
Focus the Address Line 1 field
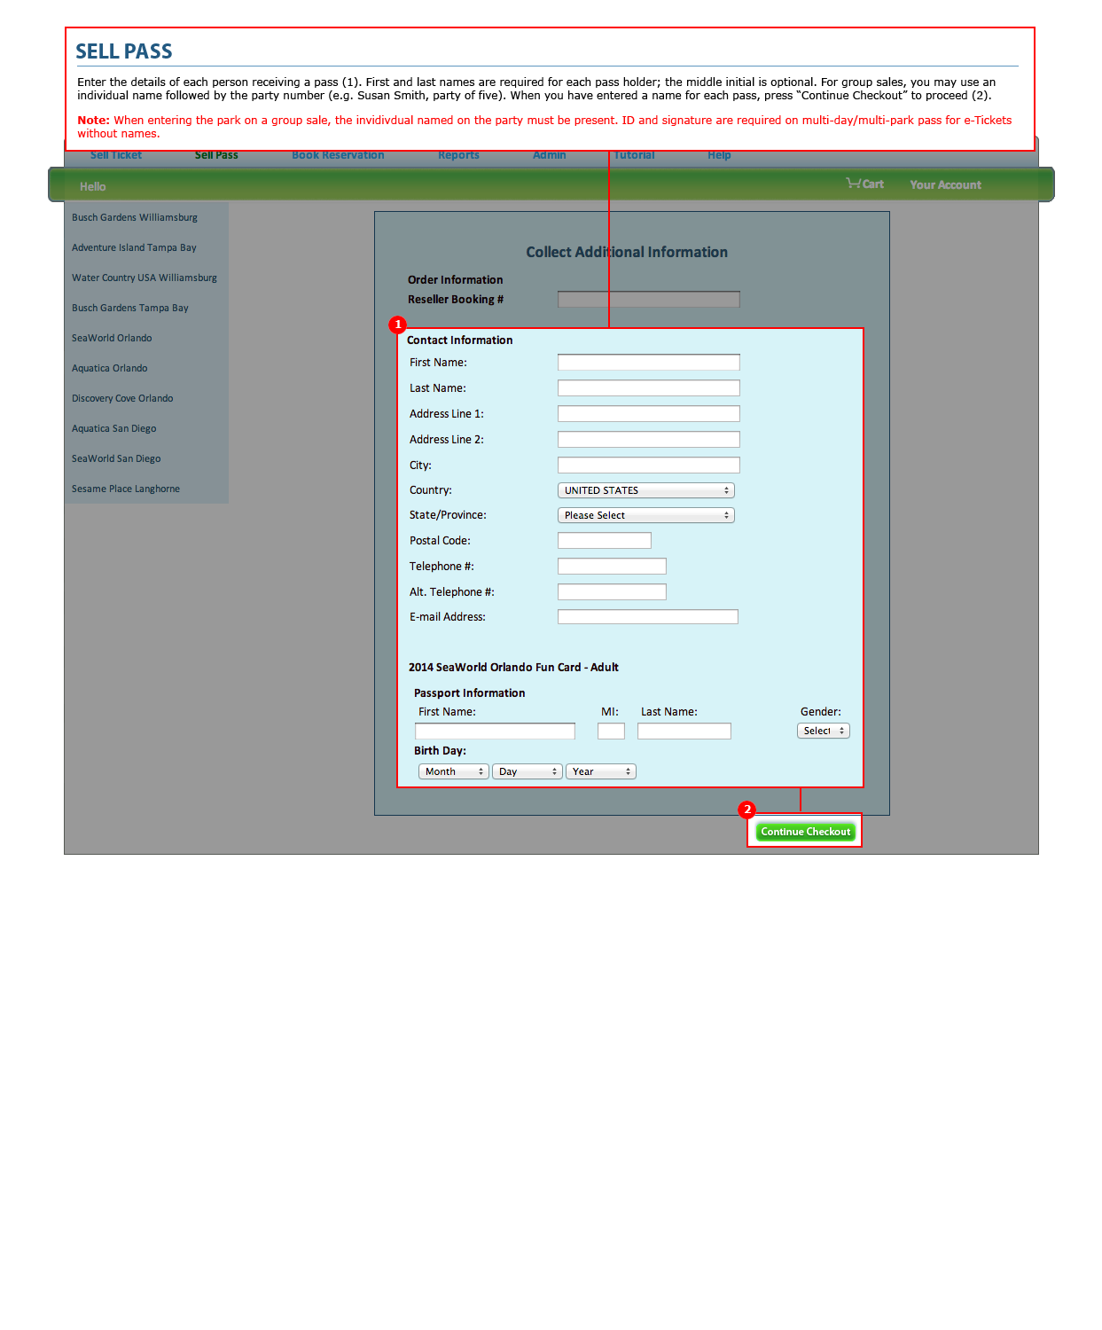pyautogui.click(x=649, y=413)
